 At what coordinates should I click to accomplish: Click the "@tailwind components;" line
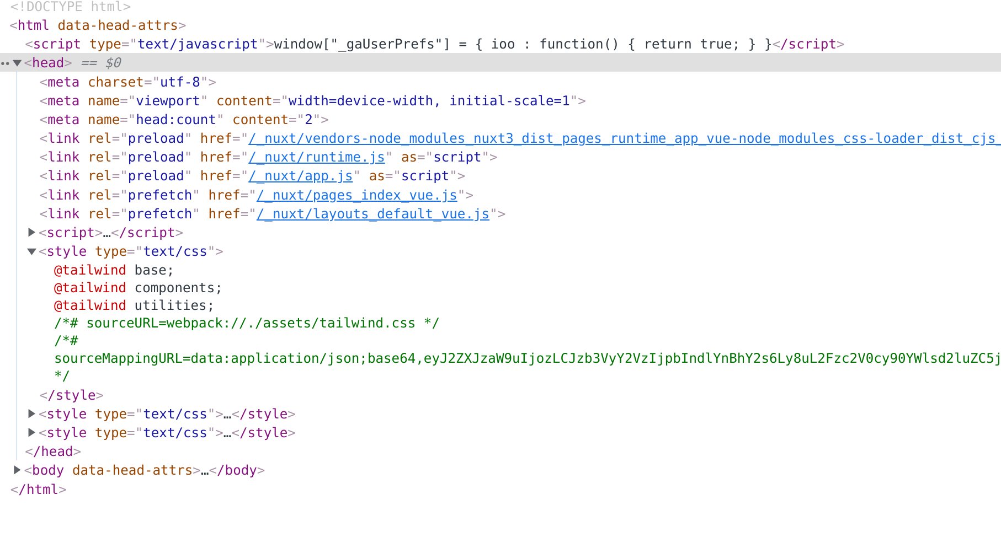[138, 288]
